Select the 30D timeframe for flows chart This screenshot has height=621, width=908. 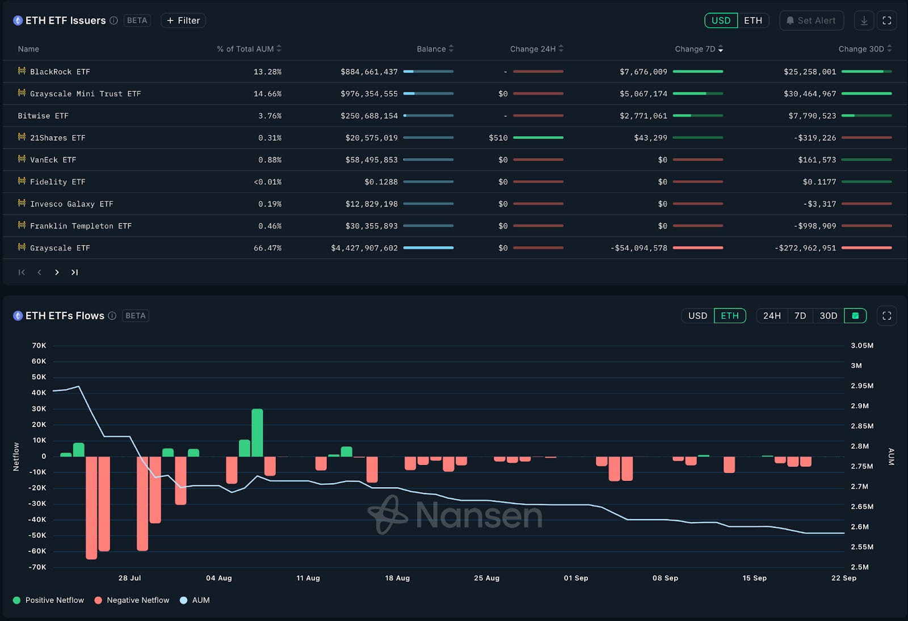(829, 316)
